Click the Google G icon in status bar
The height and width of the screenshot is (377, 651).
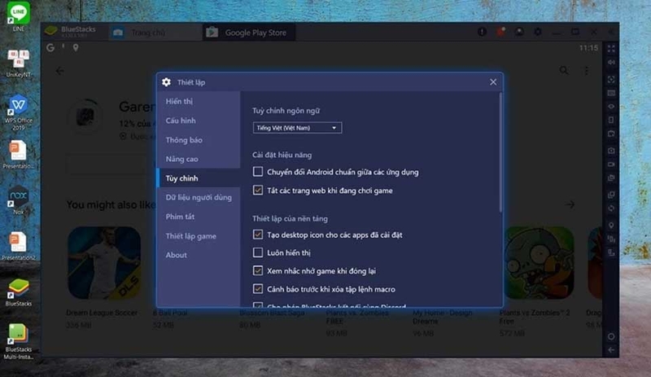point(50,48)
